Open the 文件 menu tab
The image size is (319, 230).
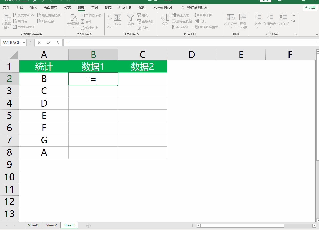6,7
